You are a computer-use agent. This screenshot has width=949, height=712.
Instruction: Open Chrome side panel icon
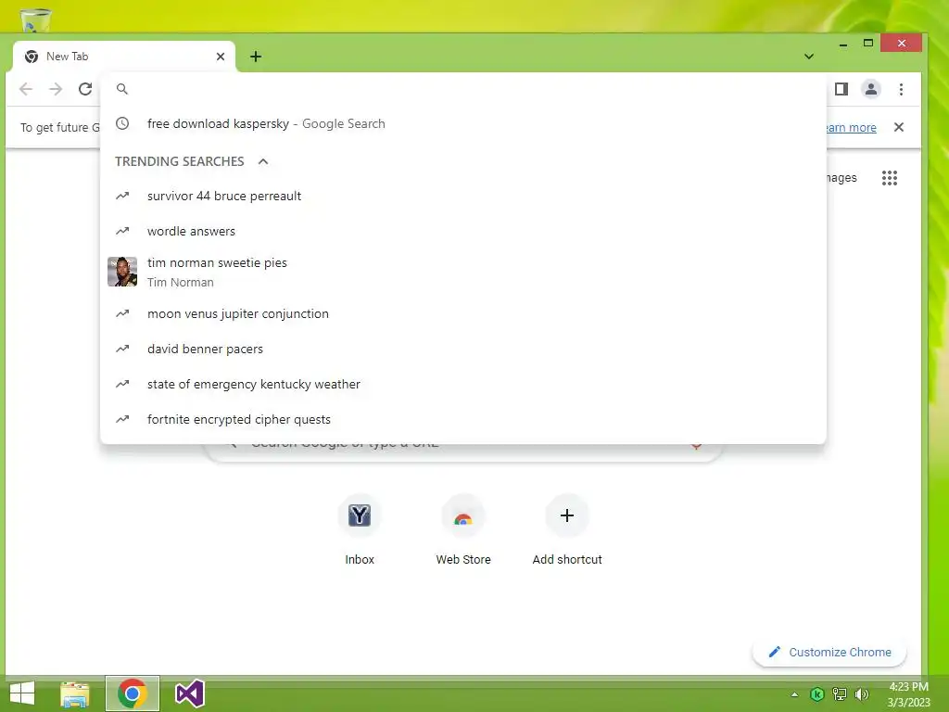(x=841, y=89)
